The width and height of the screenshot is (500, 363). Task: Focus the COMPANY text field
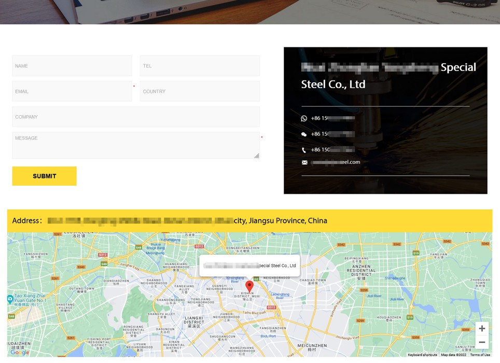pyautogui.click(x=136, y=117)
